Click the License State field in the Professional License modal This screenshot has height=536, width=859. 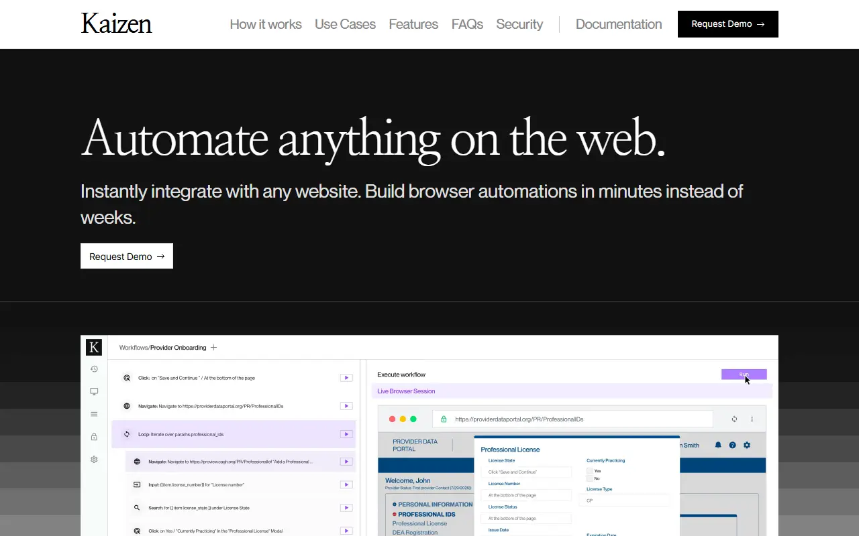526,472
